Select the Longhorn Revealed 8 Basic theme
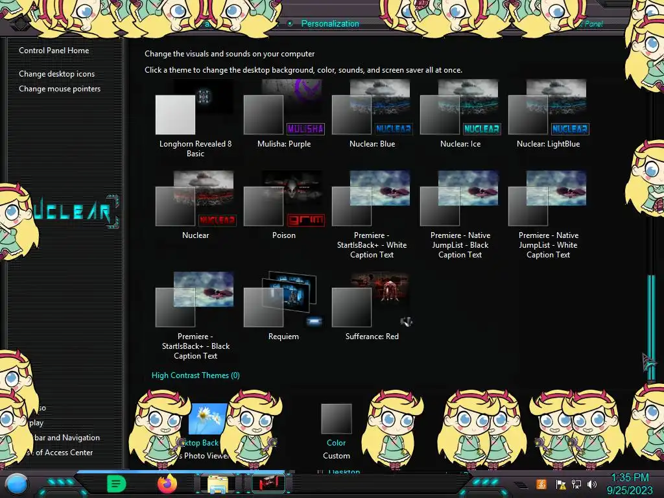Image resolution: width=664 pixels, height=498 pixels. pos(195,119)
